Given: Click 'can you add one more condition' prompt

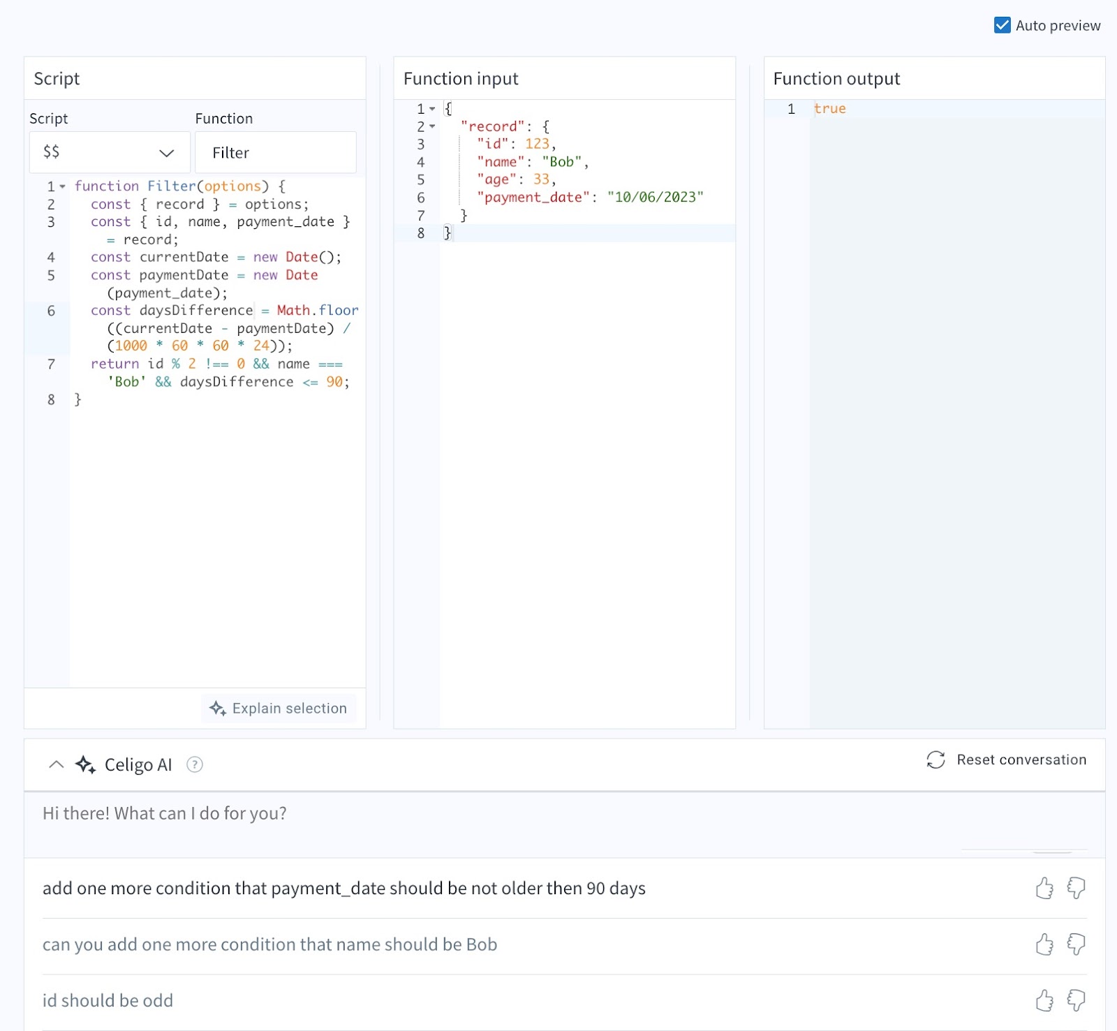Looking at the screenshot, I should [269, 944].
